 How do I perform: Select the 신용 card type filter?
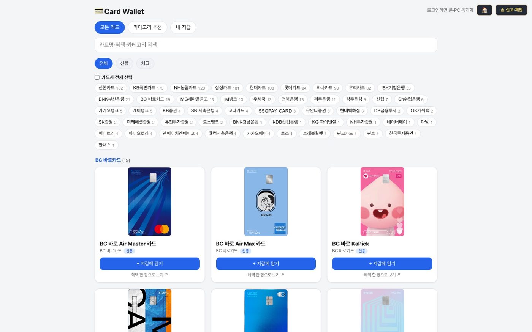(x=124, y=63)
